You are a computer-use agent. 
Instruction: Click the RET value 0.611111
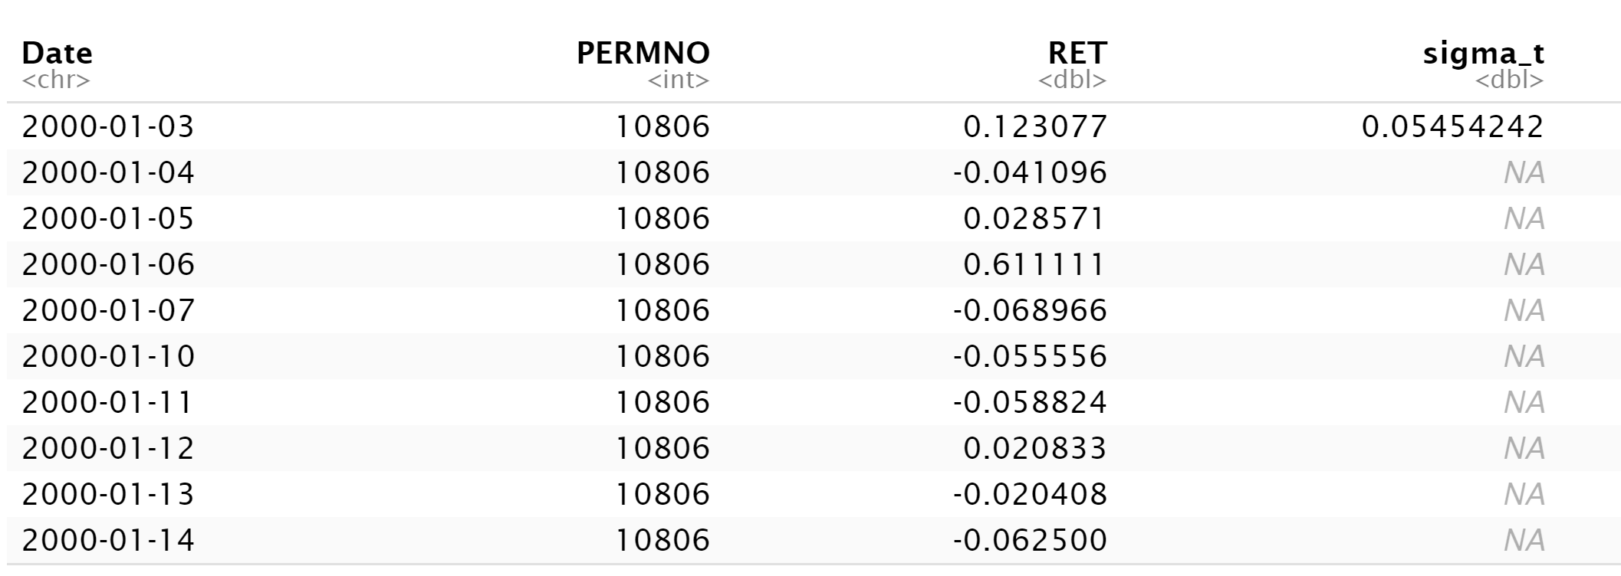click(x=1035, y=264)
